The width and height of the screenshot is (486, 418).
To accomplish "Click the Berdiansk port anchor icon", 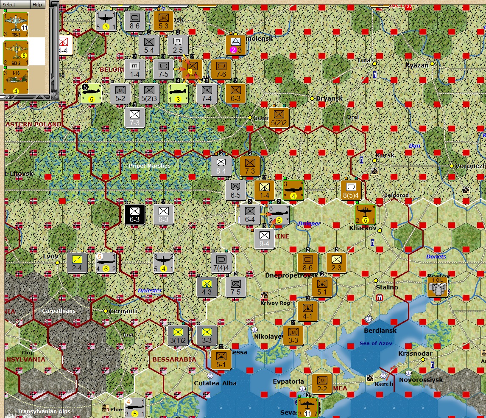I will pos(368,319).
